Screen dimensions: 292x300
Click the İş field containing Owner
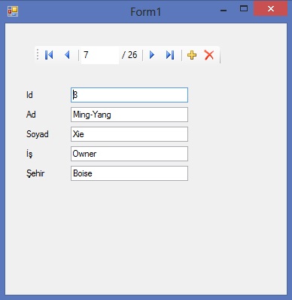[x=129, y=154]
